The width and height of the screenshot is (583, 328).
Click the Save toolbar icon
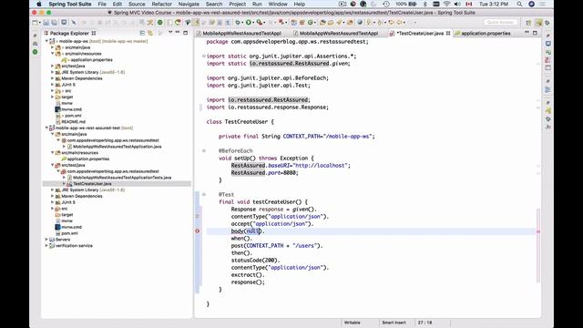(46, 23)
